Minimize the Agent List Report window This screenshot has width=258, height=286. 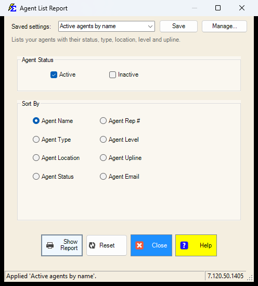[195, 8]
